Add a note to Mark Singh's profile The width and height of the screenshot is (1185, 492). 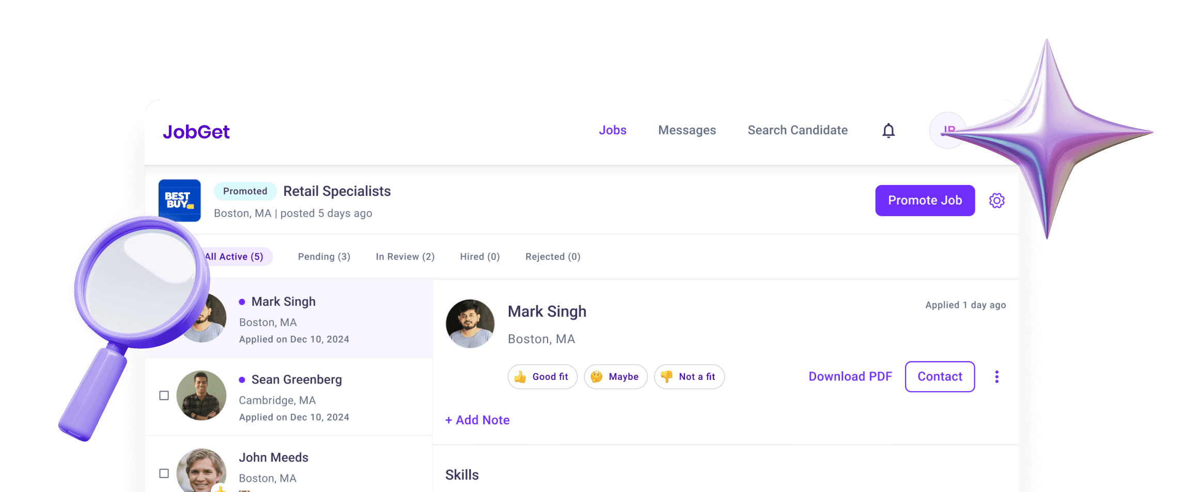(477, 420)
